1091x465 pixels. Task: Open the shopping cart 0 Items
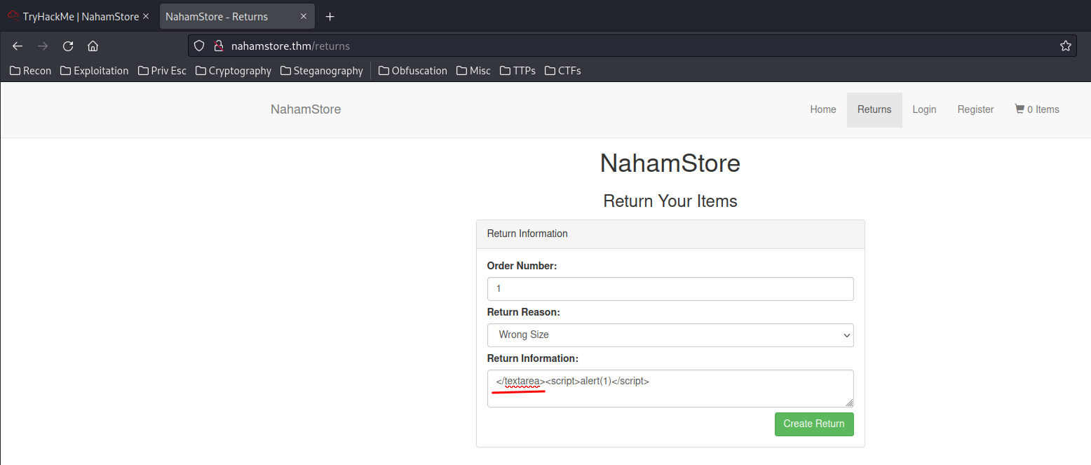1037,109
